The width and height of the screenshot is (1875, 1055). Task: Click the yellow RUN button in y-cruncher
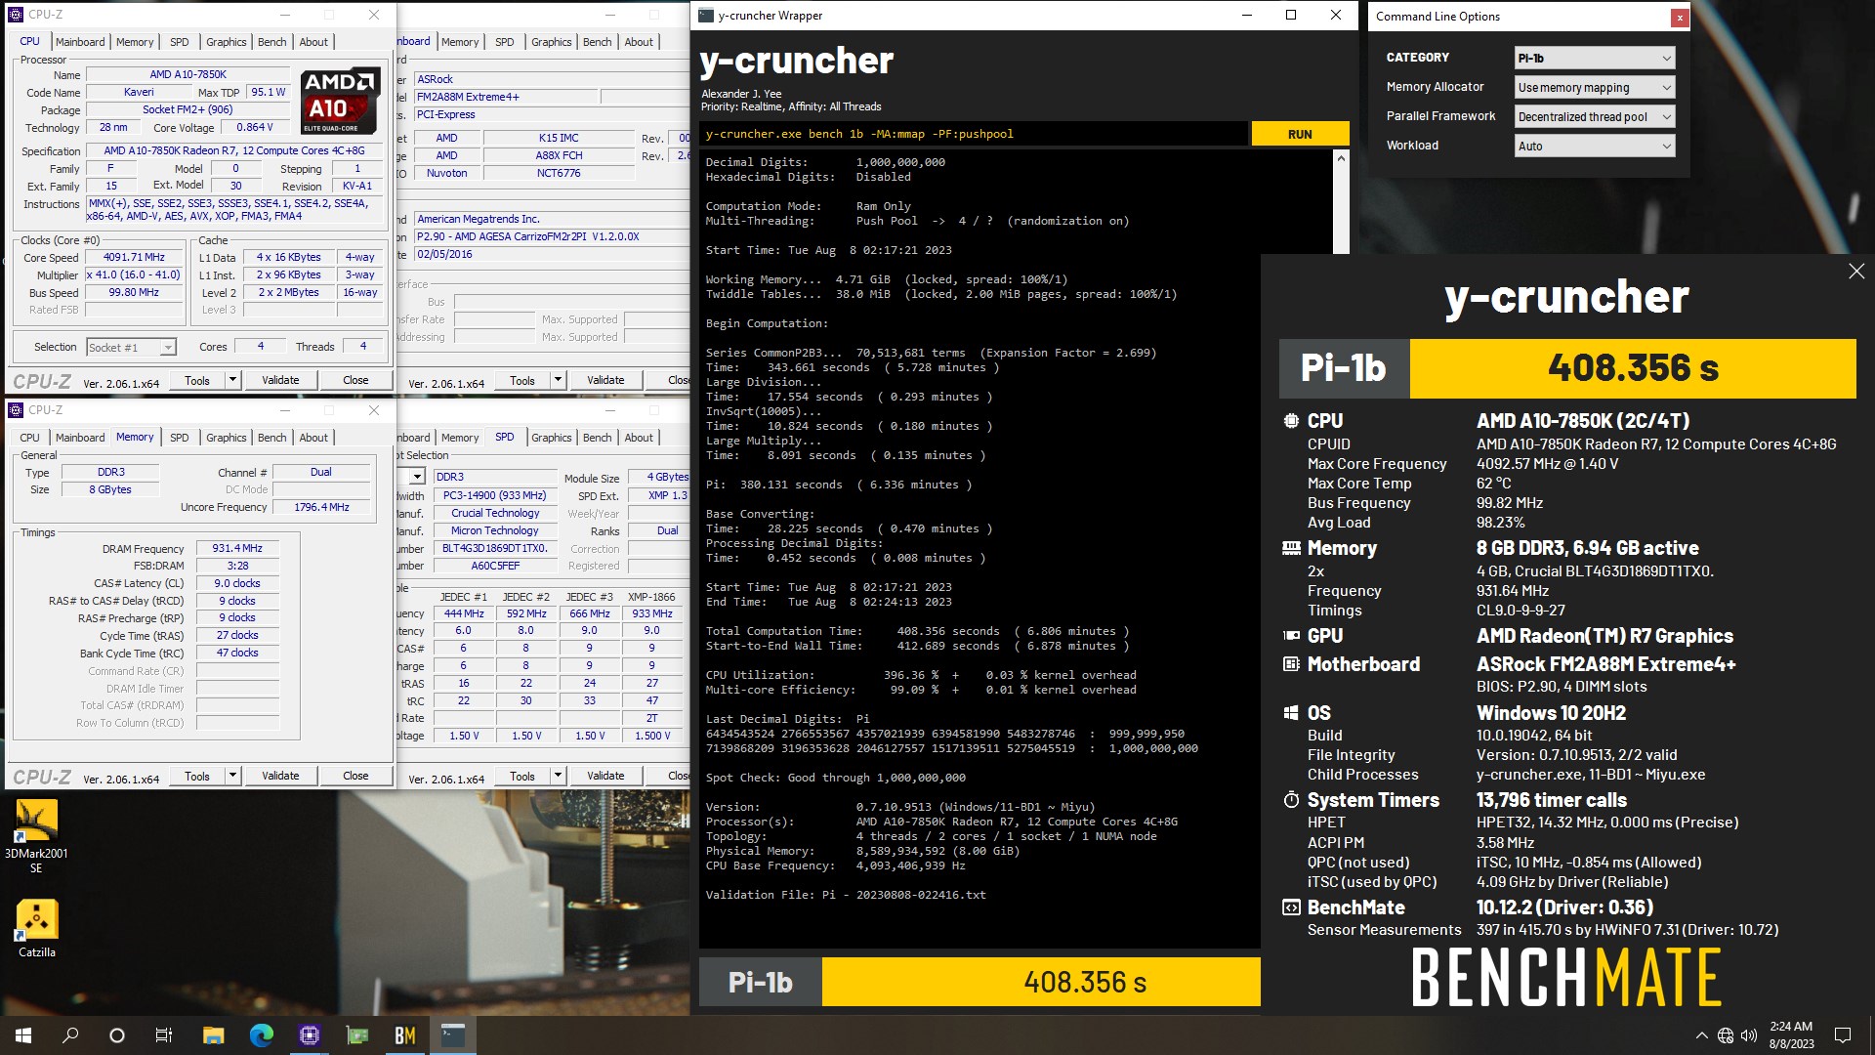click(1300, 134)
